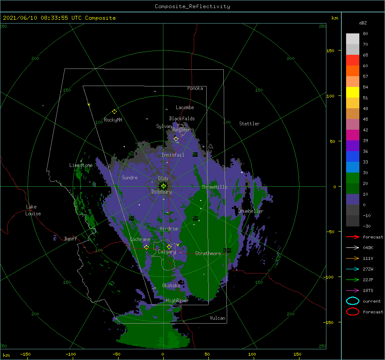Click the Sylvan label
This screenshot has width=385, height=360.
click(x=164, y=126)
